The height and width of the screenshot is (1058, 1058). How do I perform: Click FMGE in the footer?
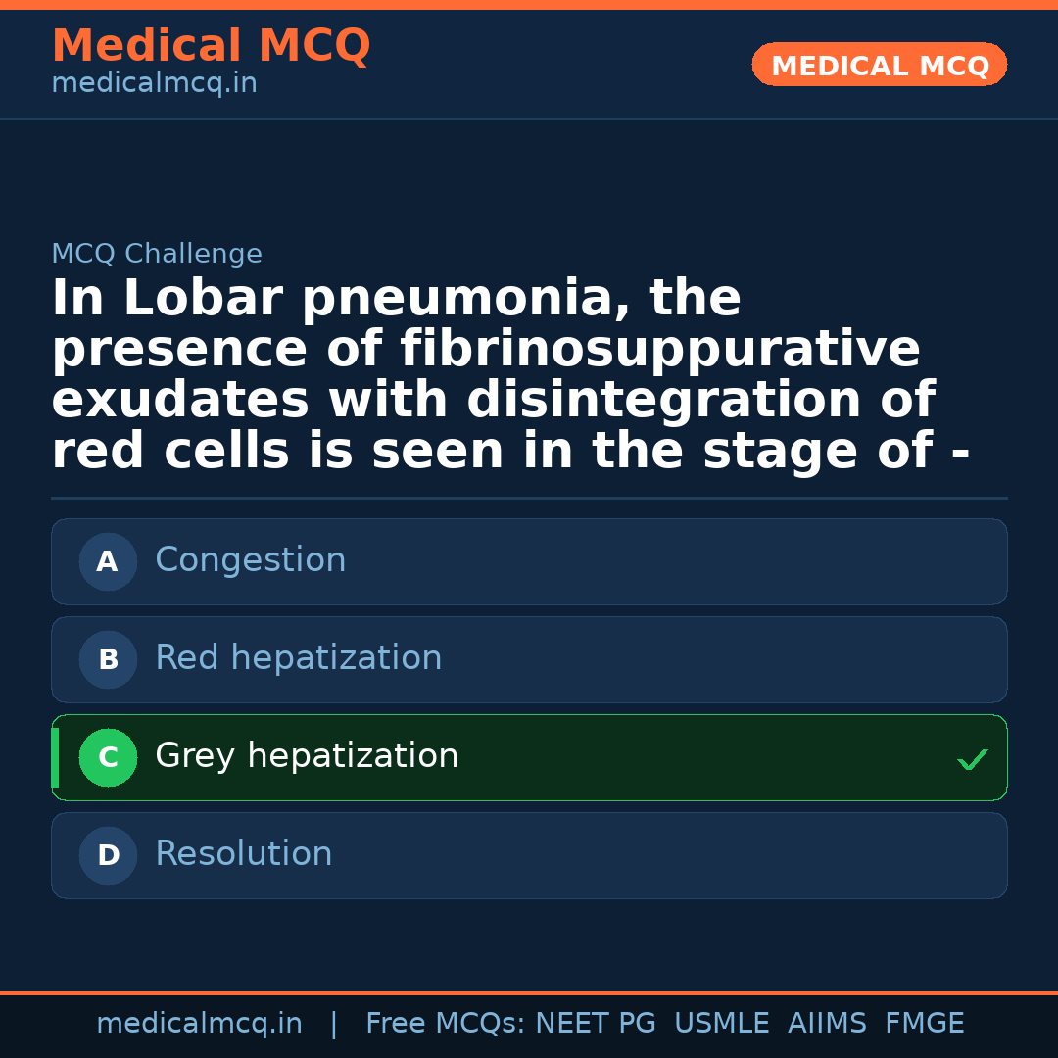(x=924, y=1024)
